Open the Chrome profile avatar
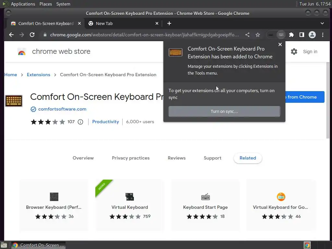The width and height of the screenshot is (332, 249). coord(312,35)
